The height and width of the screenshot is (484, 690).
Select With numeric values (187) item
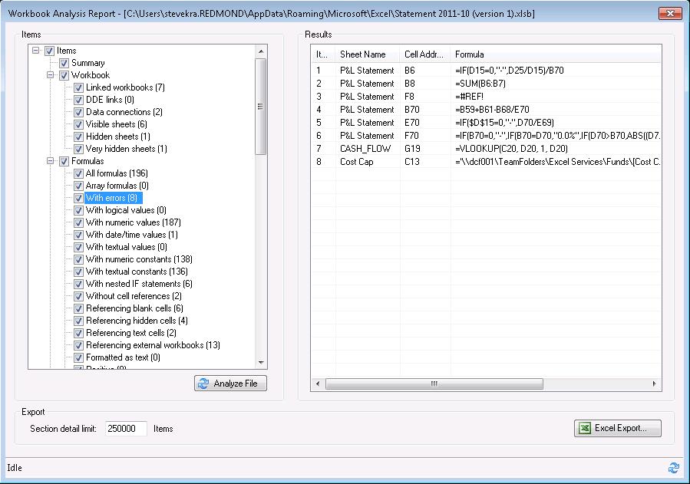point(134,222)
